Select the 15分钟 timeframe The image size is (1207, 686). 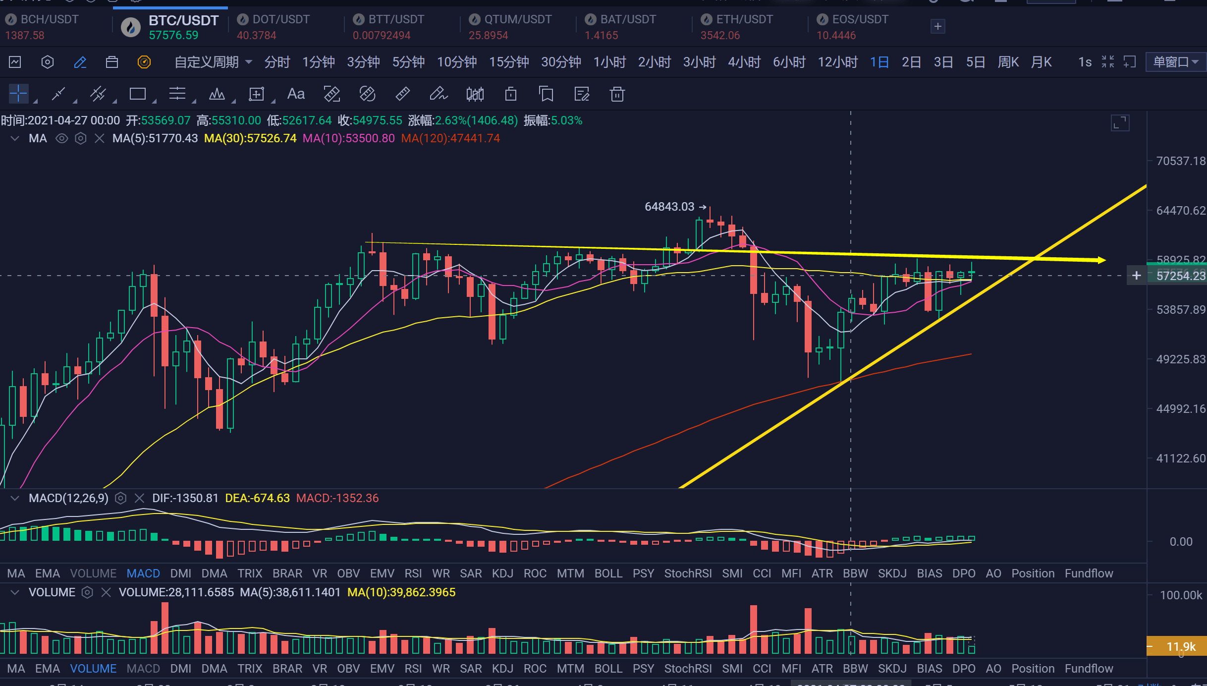tap(509, 62)
